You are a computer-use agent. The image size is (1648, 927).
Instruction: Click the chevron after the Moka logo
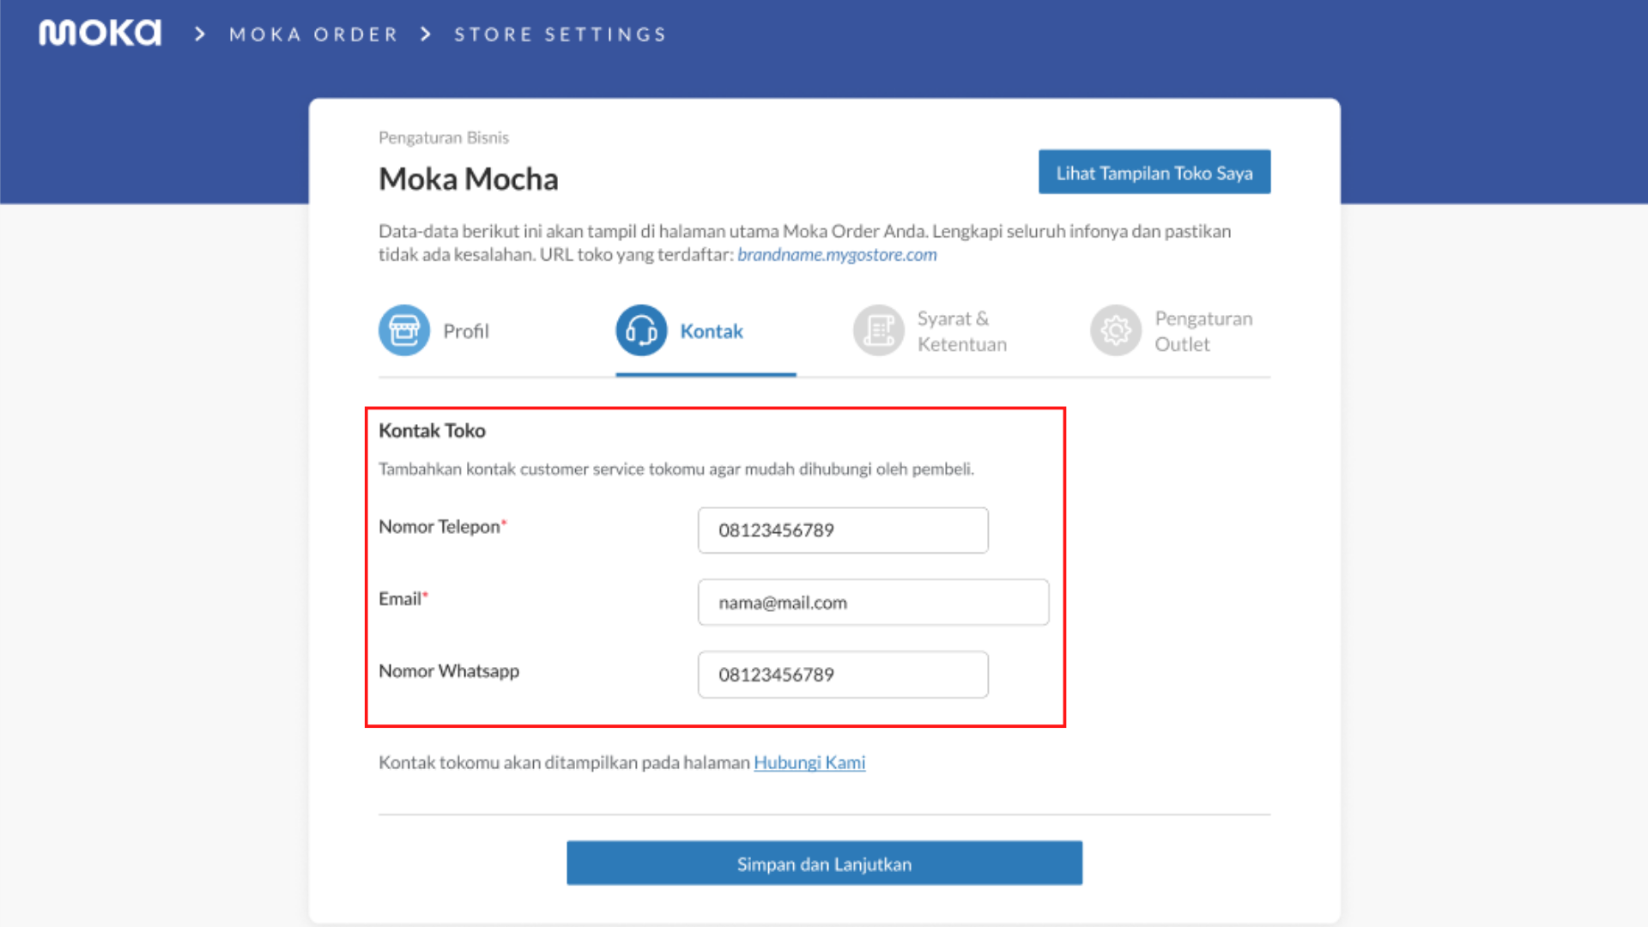click(199, 33)
